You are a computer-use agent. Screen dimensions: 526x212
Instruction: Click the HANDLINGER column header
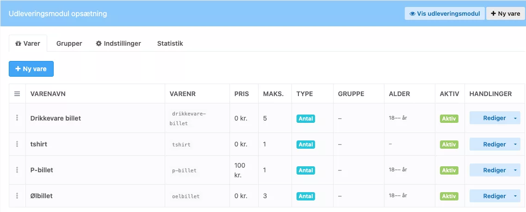[x=491, y=94]
